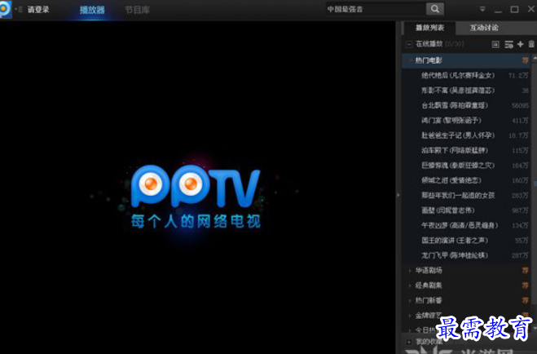Open the 播放列表 tab
The image size is (537, 354).
(429, 28)
